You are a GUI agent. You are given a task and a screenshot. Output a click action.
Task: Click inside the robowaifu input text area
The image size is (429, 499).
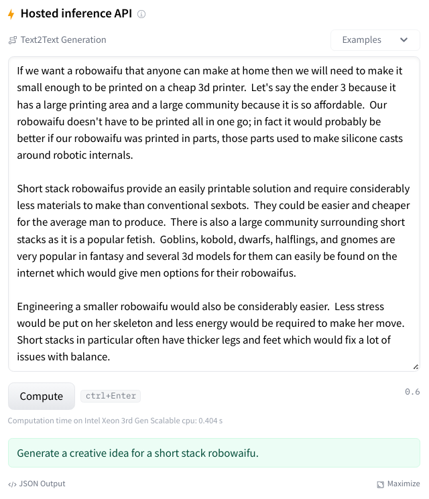click(214, 214)
